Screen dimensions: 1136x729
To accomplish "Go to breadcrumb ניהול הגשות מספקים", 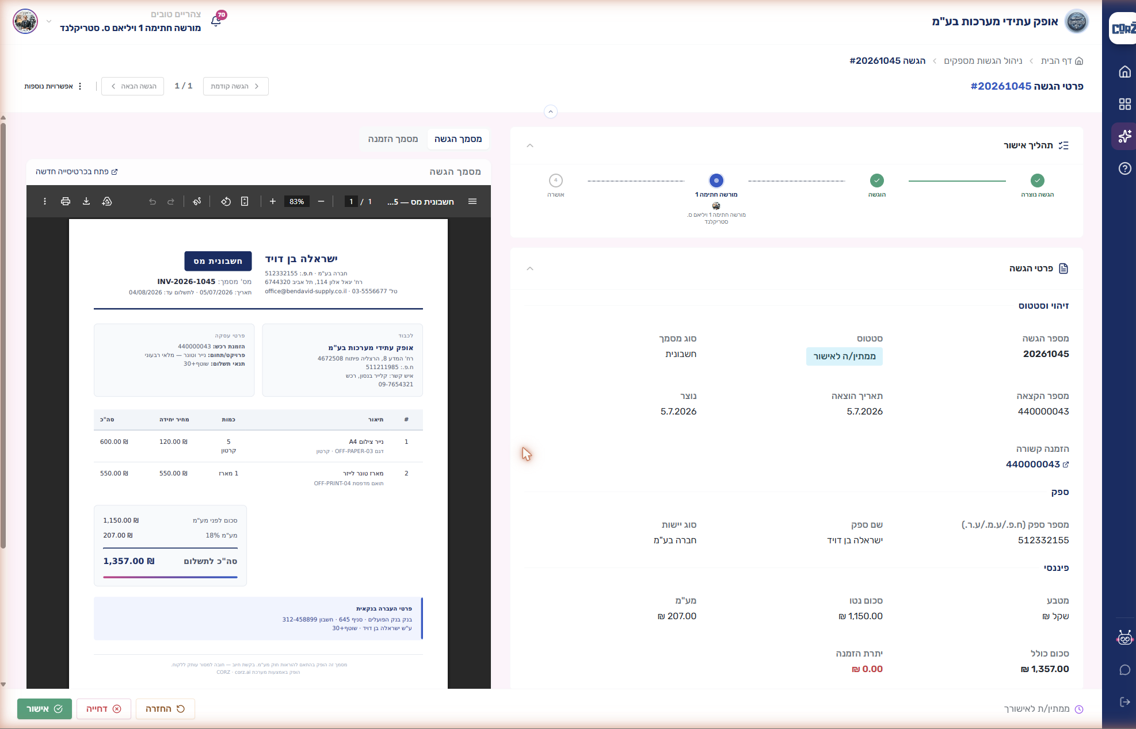I will pyautogui.click(x=983, y=61).
